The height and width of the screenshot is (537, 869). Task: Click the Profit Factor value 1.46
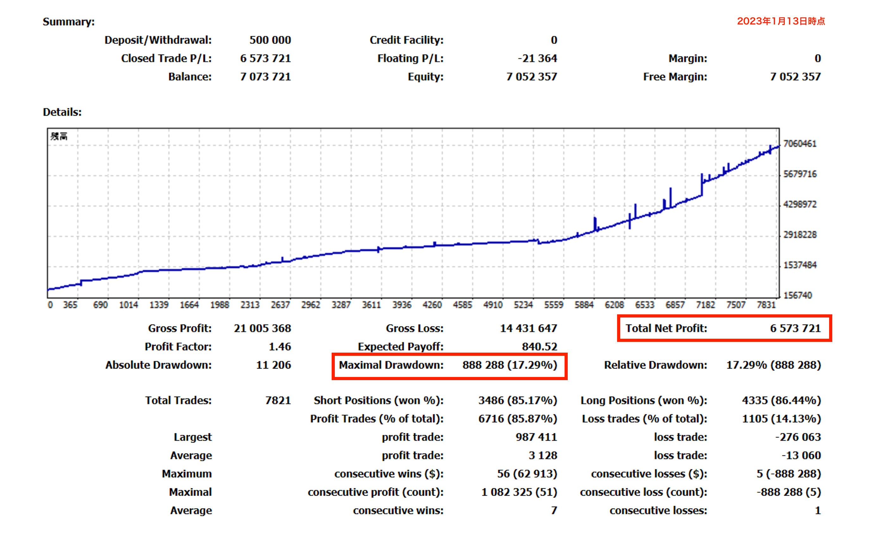click(x=280, y=347)
